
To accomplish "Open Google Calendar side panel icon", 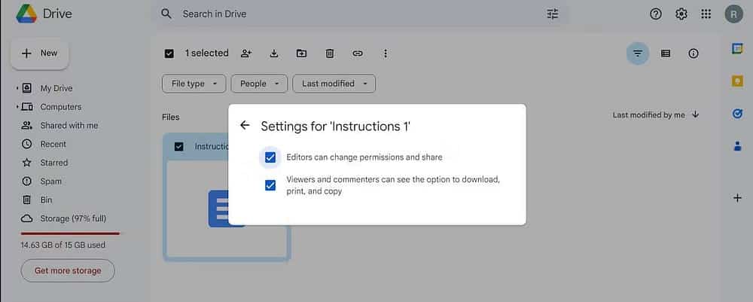I will click(x=738, y=48).
